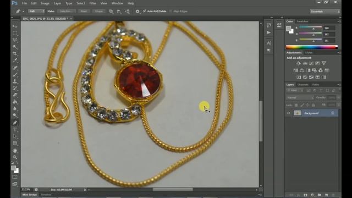This screenshot has height=198, width=352.
Task: Open the File menu
Action: pos(24,3)
